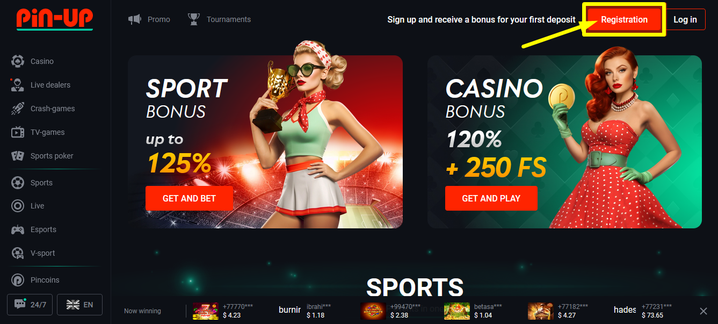
Task: Click GET AND BET on the sport bonus banner
Action: [x=189, y=198]
